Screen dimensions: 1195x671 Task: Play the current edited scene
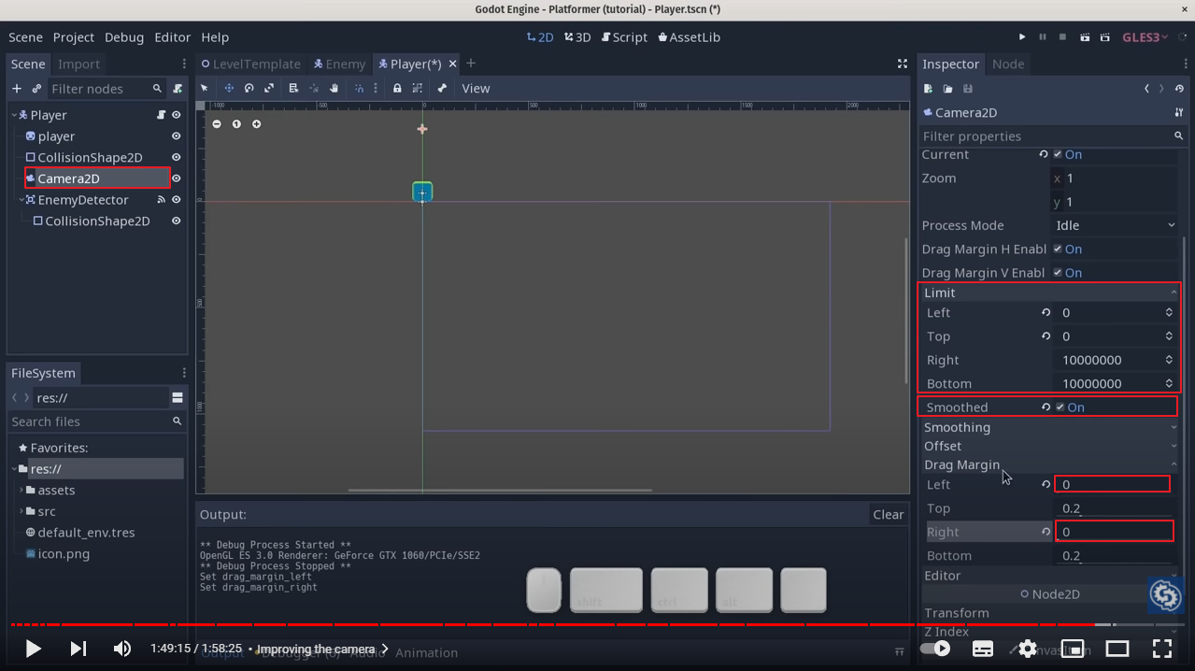click(x=1084, y=37)
